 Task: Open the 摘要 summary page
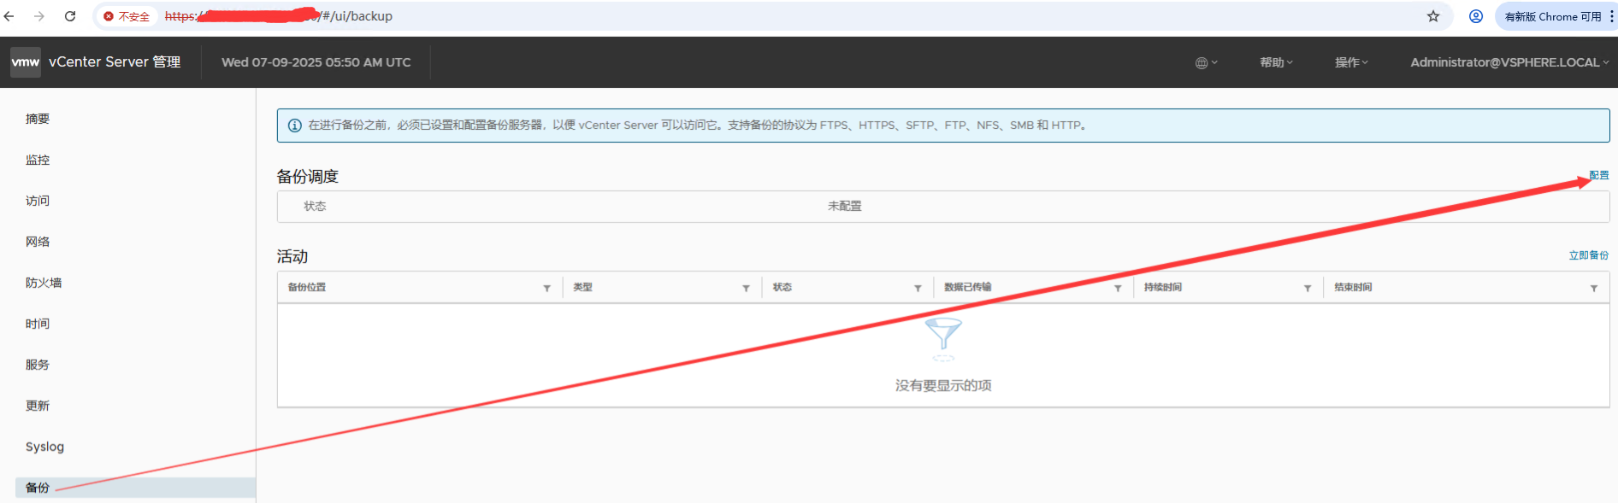coord(38,119)
